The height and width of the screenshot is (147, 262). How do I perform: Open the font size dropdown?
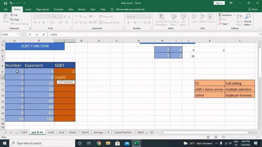pyautogui.click(x=61, y=16)
